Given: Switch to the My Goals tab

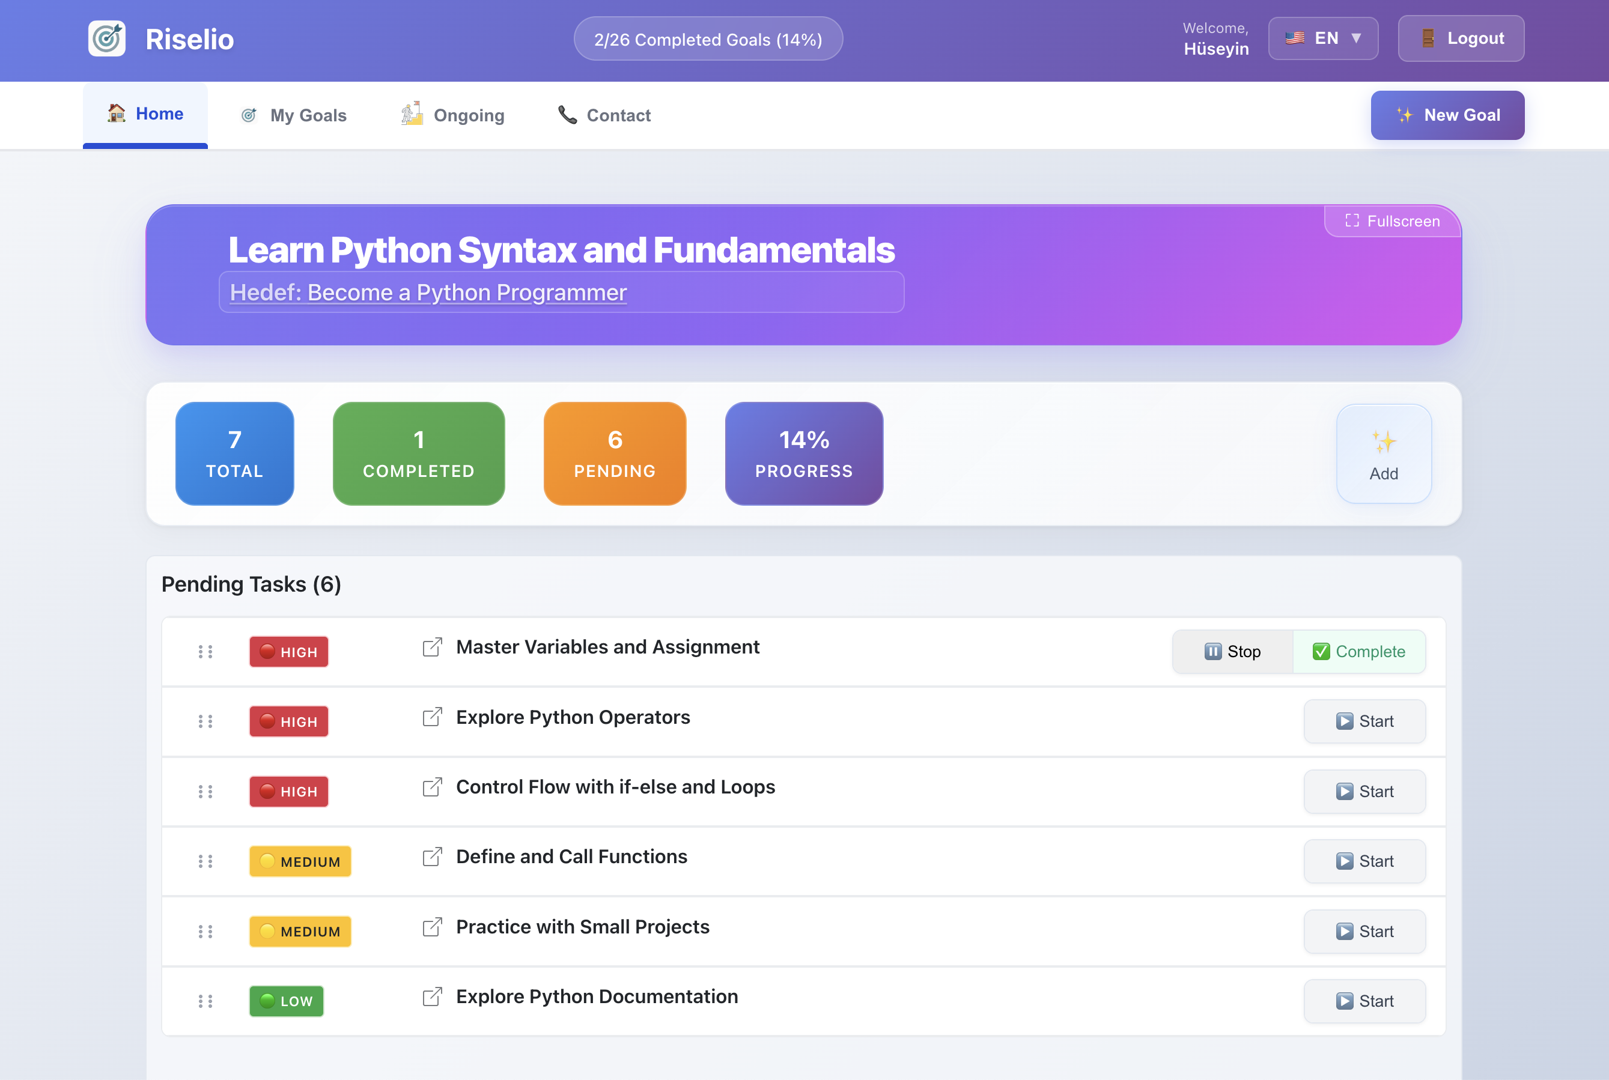Looking at the screenshot, I should pos(293,115).
